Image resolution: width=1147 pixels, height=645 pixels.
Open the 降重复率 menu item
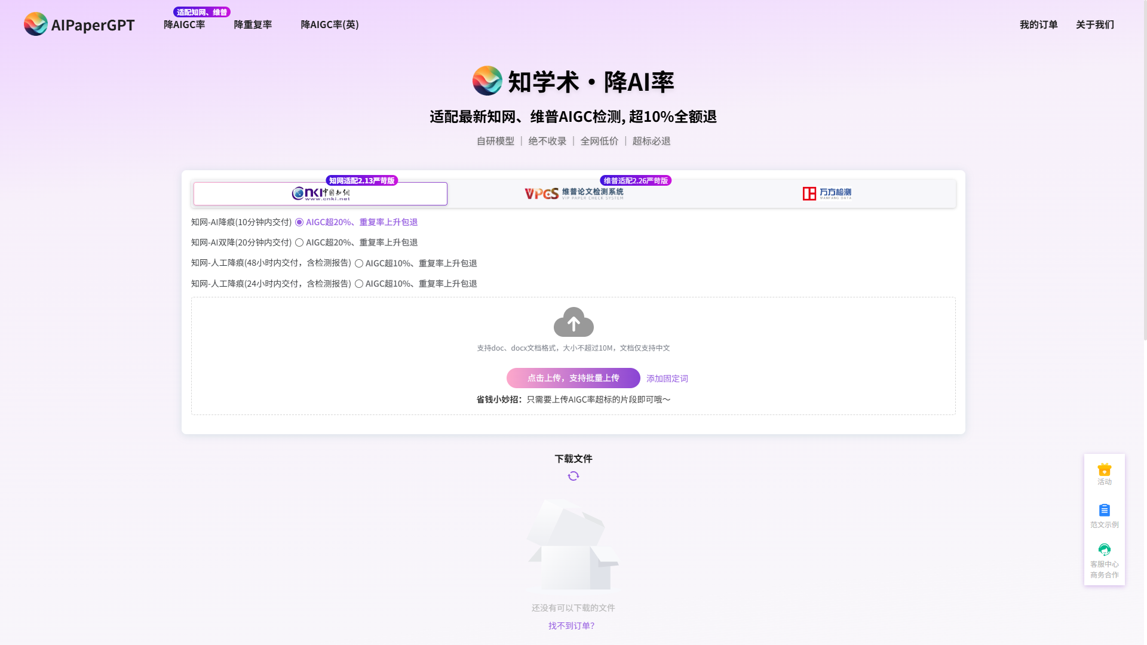click(x=253, y=24)
